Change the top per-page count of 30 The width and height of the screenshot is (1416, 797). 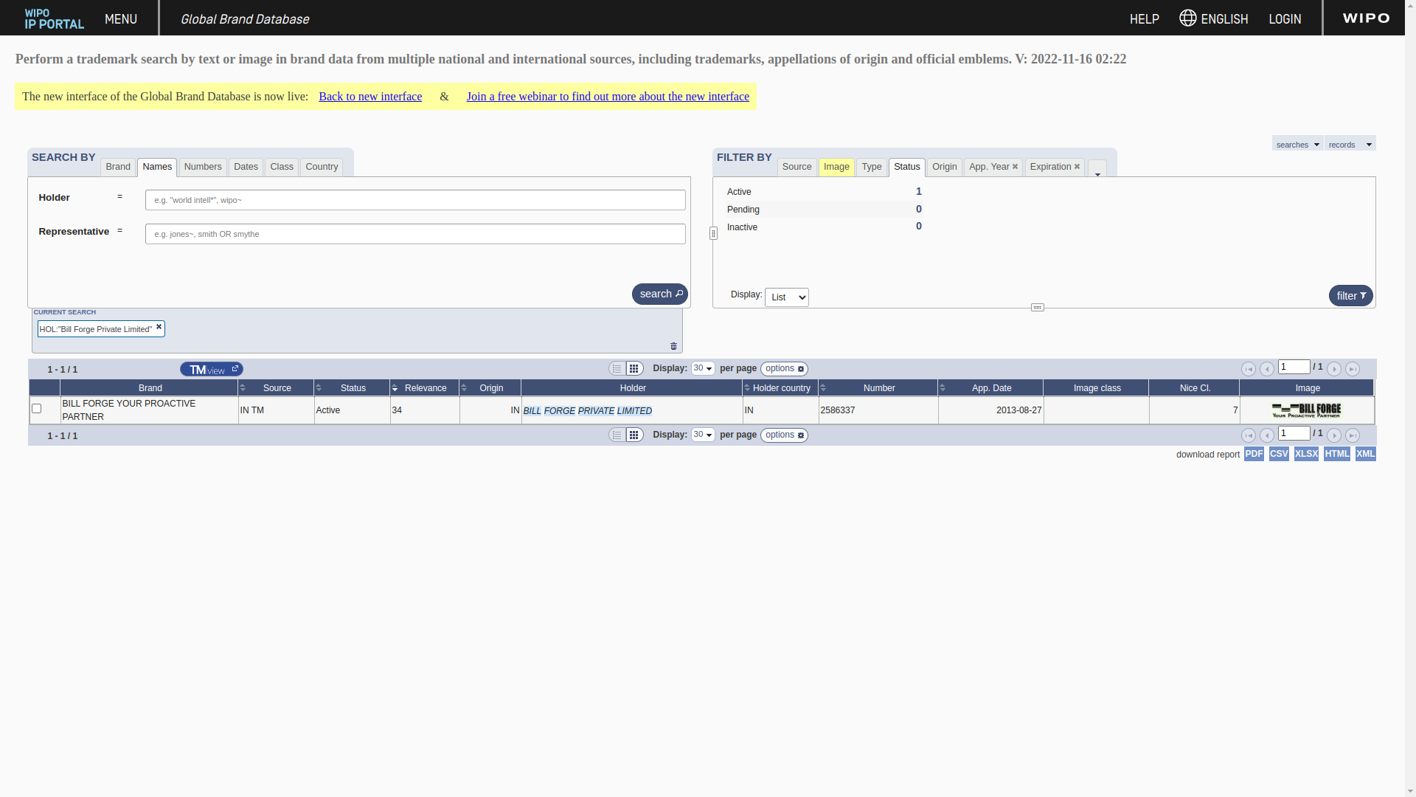703,368
